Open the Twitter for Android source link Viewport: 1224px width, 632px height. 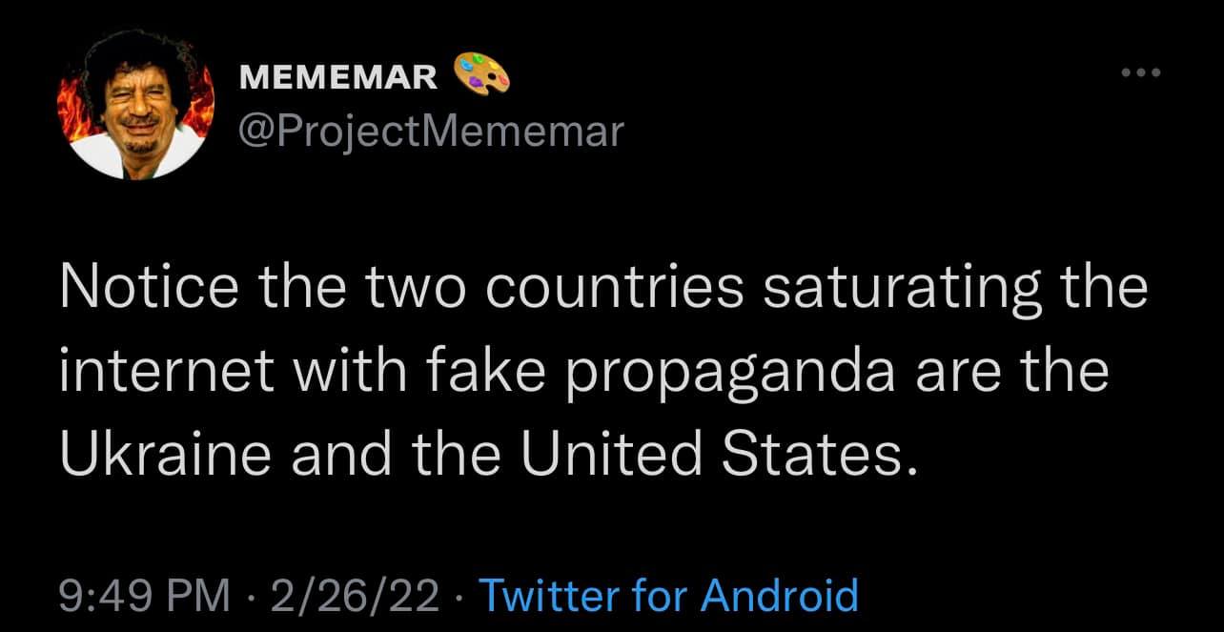(667, 595)
